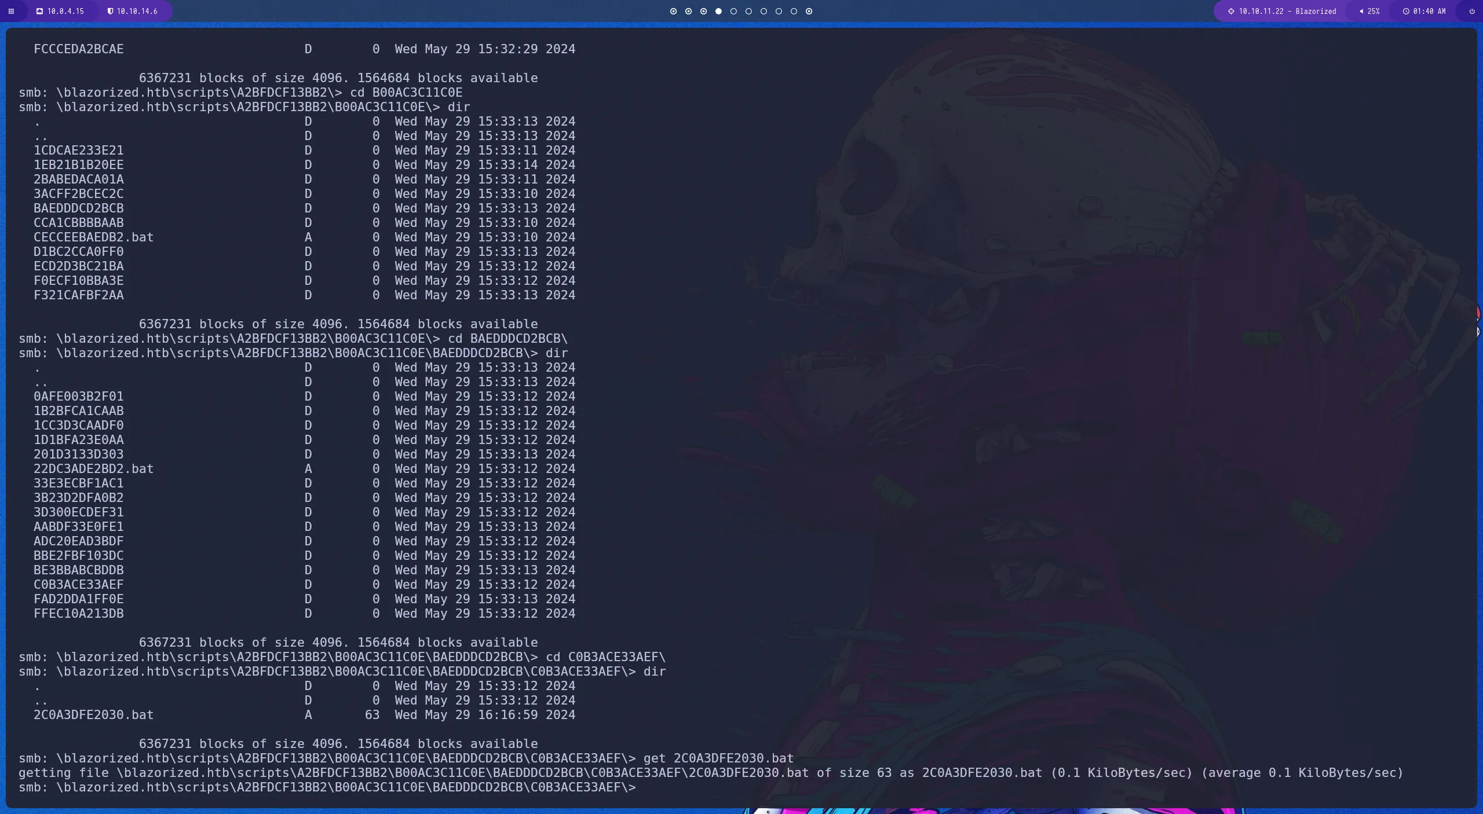Click the 2C0A3DFE2030.bat listing entry

[x=93, y=715]
